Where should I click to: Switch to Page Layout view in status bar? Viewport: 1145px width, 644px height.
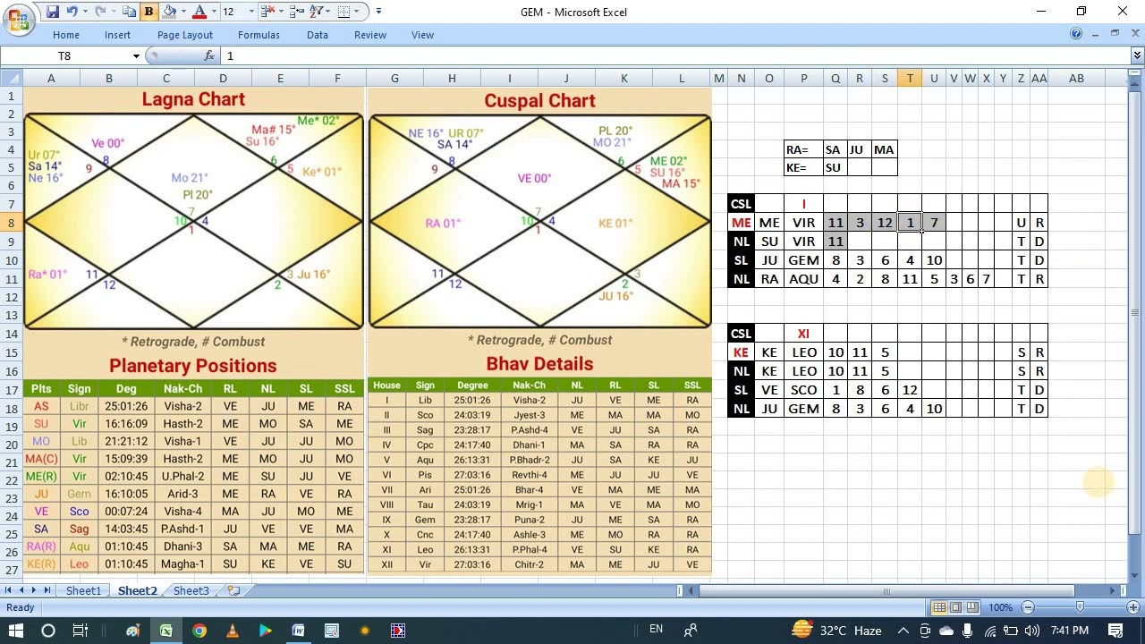pyautogui.click(x=955, y=607)
